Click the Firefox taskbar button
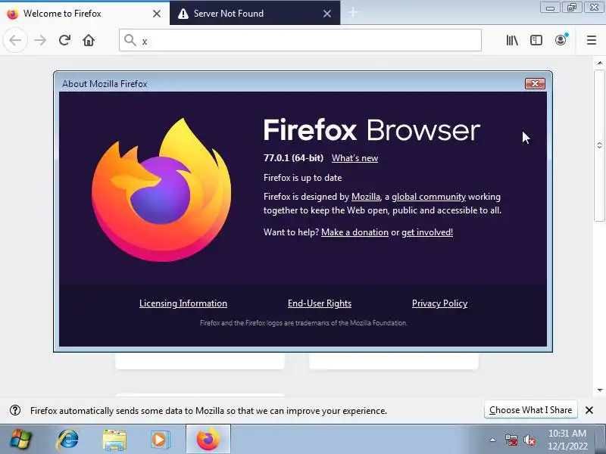Screen dimensions: 606x454 (x=208, y=440)
